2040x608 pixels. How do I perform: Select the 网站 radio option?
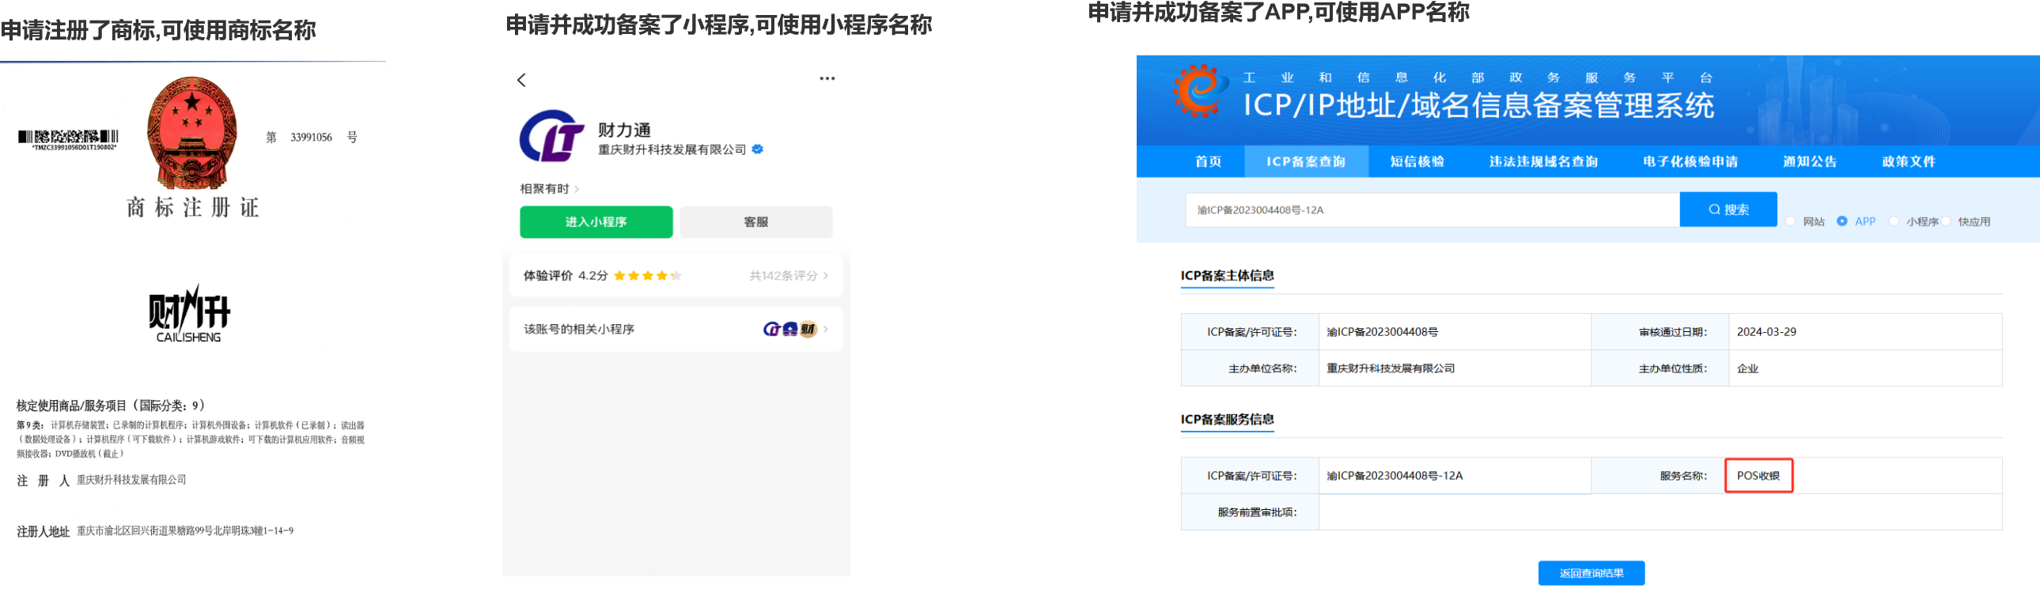click(x=1791, y=221)
